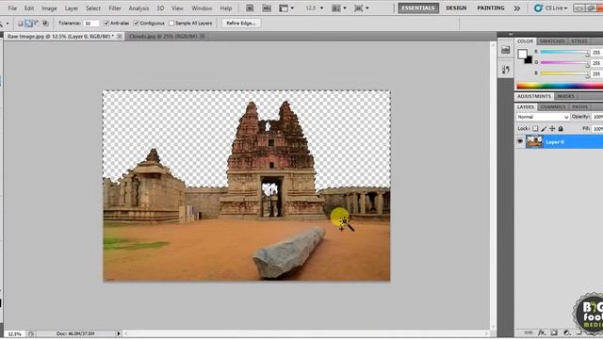Open the View menu
Screen dimensions: 603x339
pos(177,8)
